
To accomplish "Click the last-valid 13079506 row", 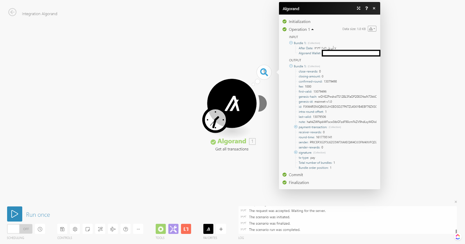I will tap(312, 117).
